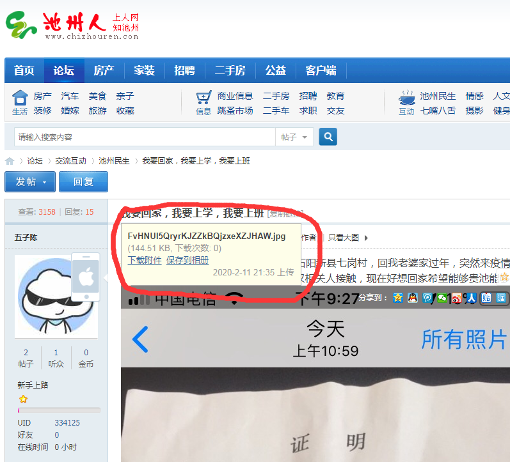Viewport: 510px width, 462px height.
Task: Click the 互动 tea cup icon
Action: pos(406,98)
